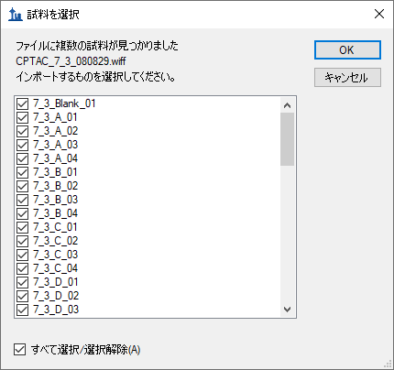394x370 pixels.
Task: Close the sample selection dialog
Action: 379,14
